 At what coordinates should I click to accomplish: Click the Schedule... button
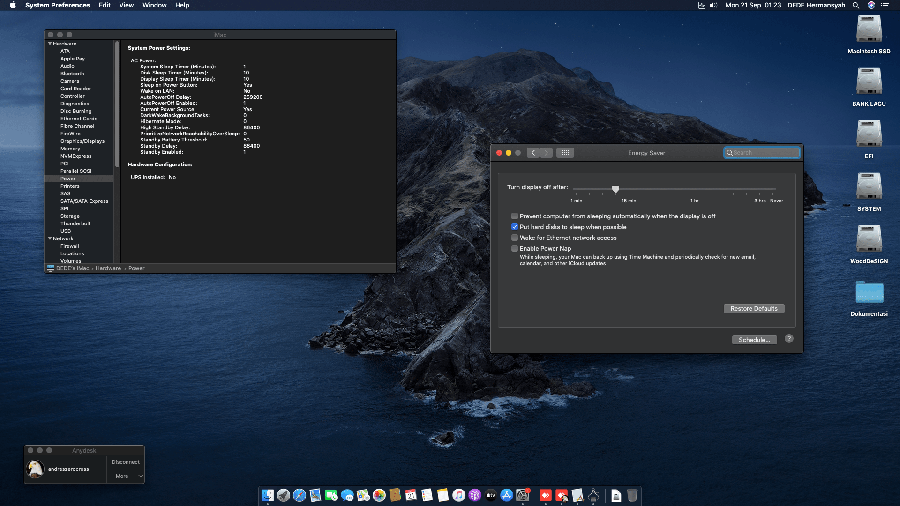754,340
